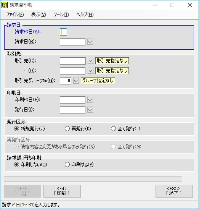This screenshot has width=199, height=209.
Task: Click the yellow 請求書印刷 app icon in title bar
Action: 5,5
